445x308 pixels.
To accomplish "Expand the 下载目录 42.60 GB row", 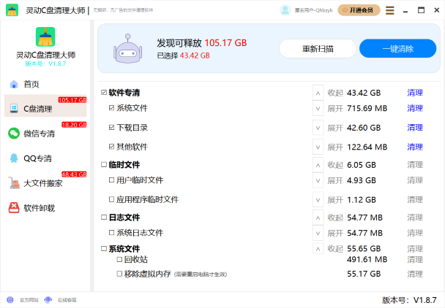I will click(x=318, y=128).
